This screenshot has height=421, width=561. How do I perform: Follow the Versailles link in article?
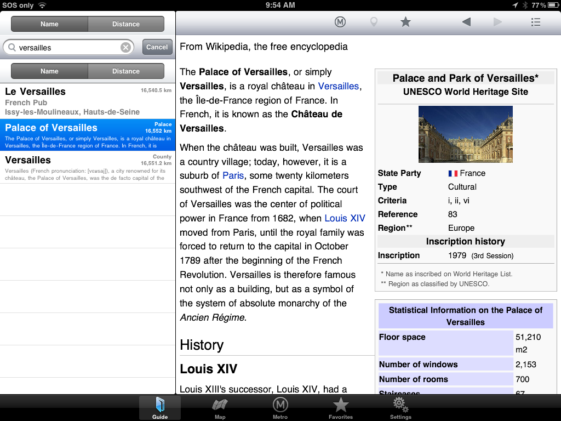pyautogui.click(x=339, y=86)
